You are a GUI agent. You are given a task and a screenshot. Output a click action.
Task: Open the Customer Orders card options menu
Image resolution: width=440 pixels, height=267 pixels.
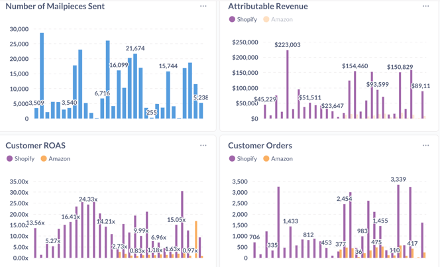click(425, 145)
